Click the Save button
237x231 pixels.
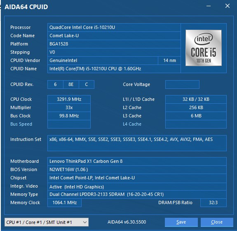(x=181, y=222)
